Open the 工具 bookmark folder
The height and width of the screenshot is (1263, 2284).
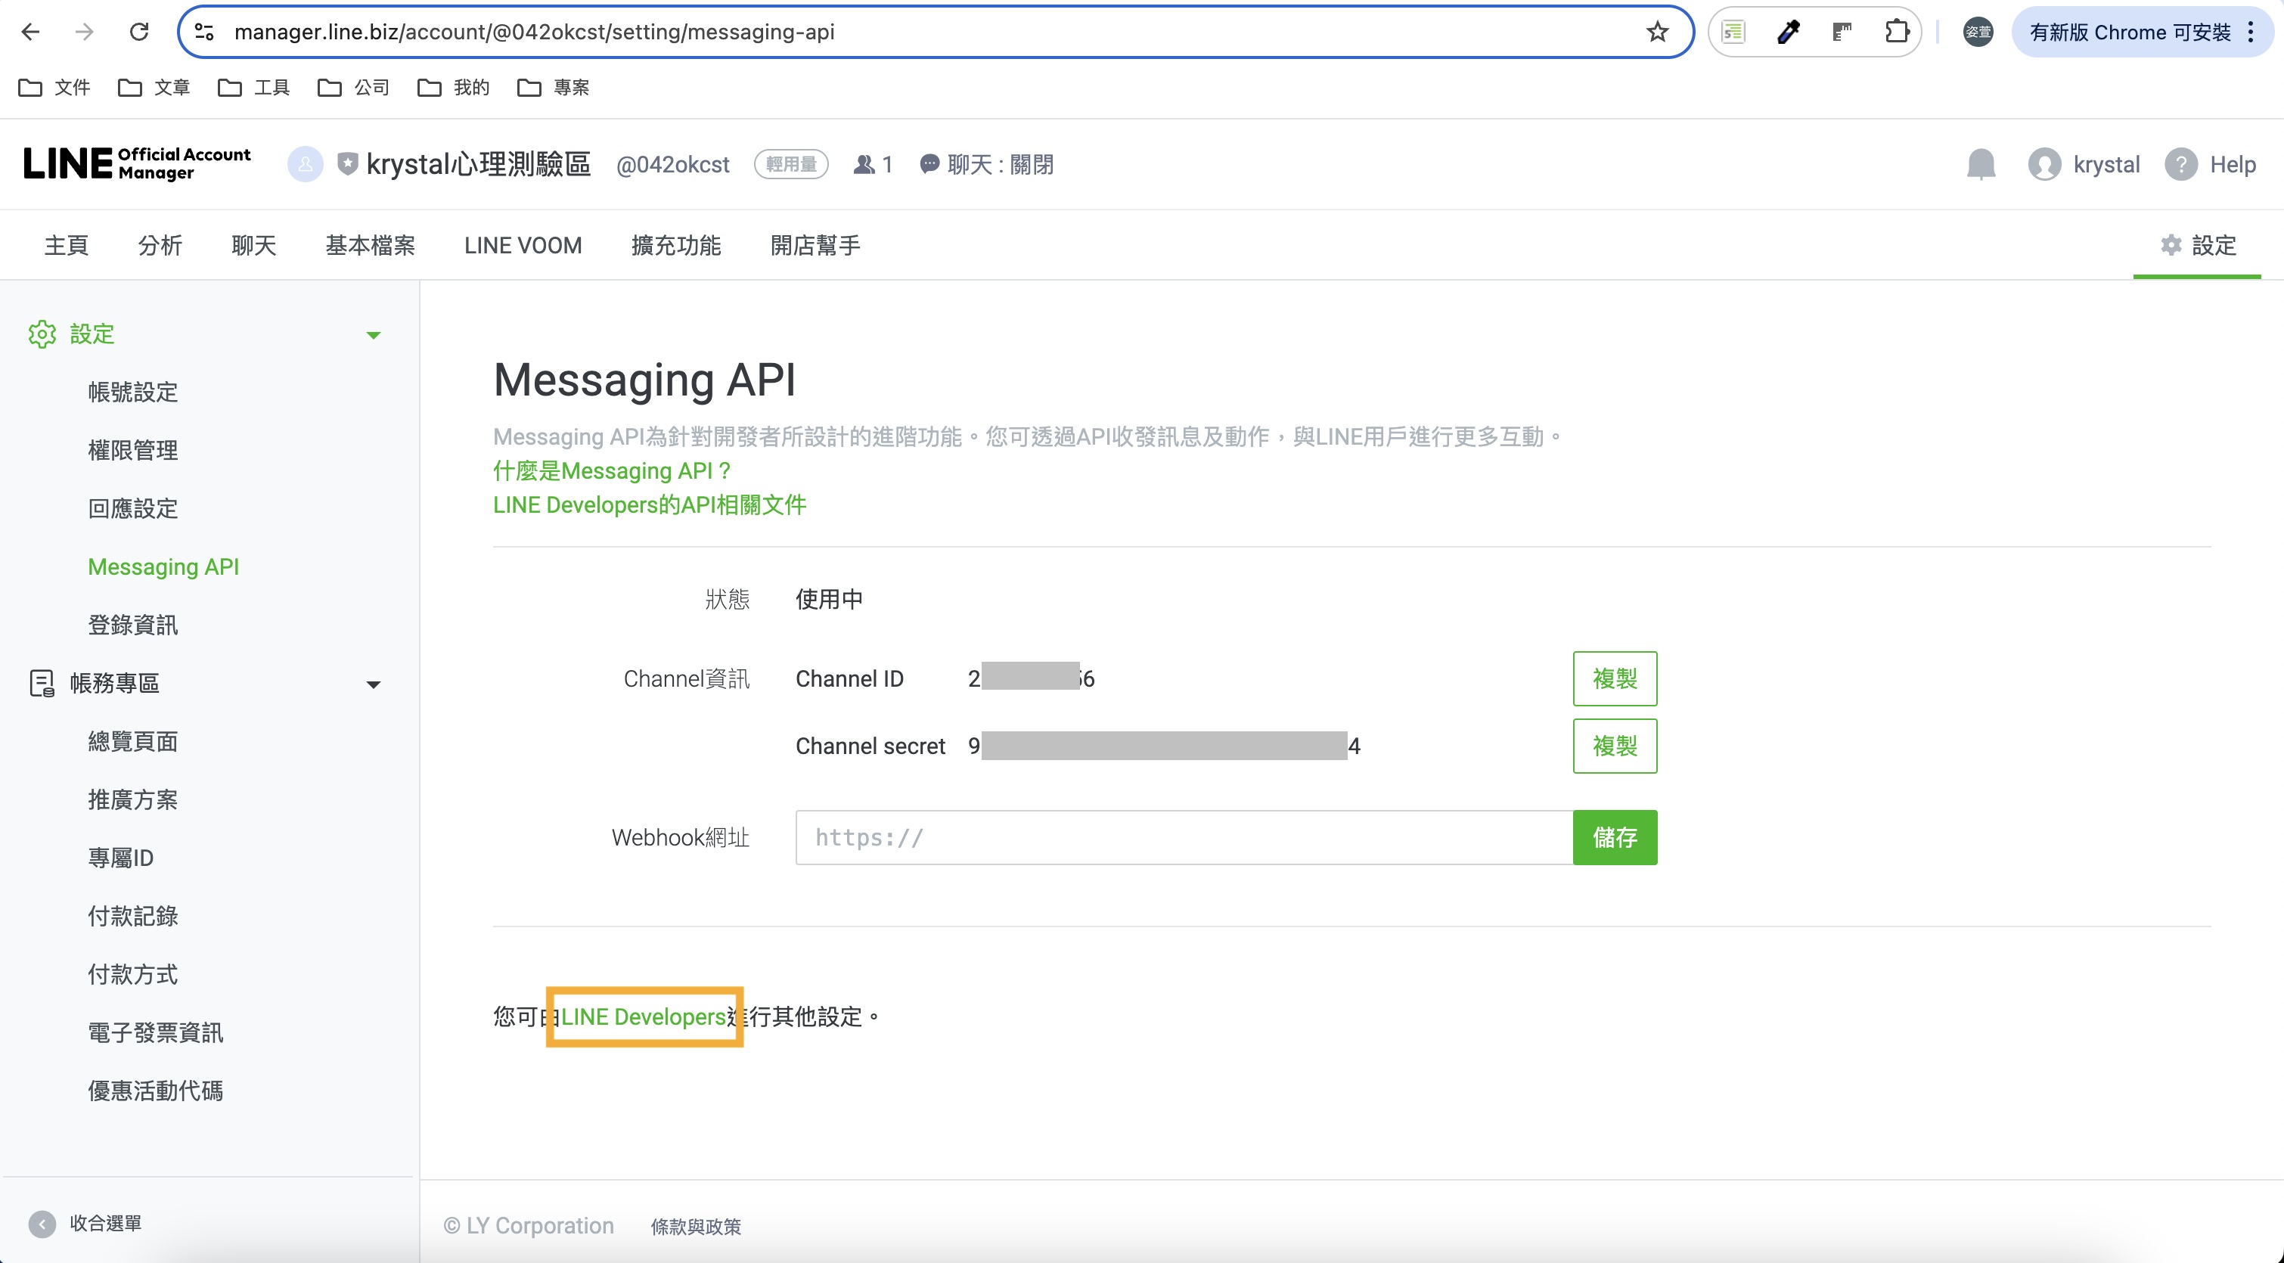click(253, 87)
